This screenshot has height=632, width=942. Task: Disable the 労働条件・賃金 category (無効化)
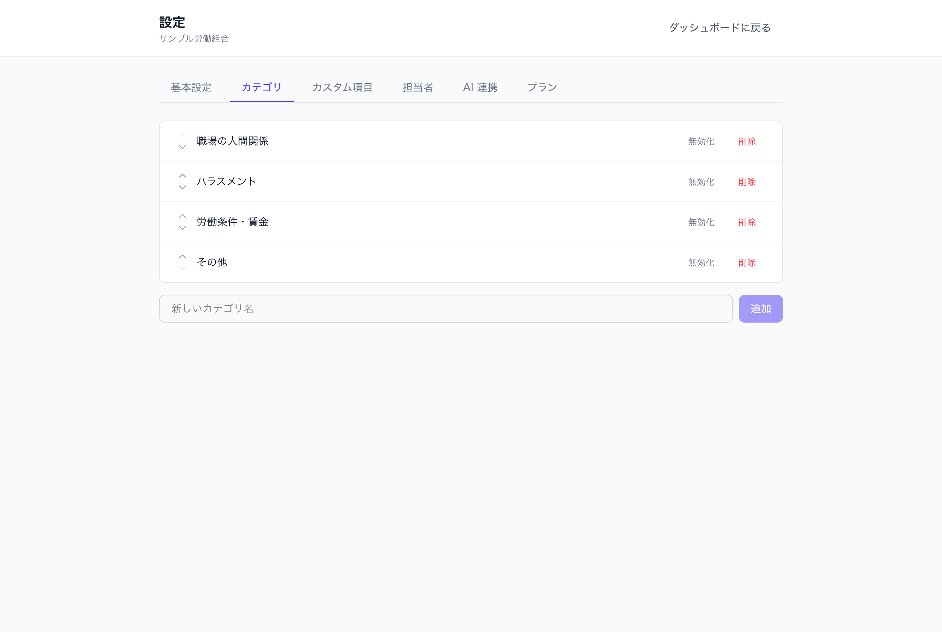coord(701,222)
